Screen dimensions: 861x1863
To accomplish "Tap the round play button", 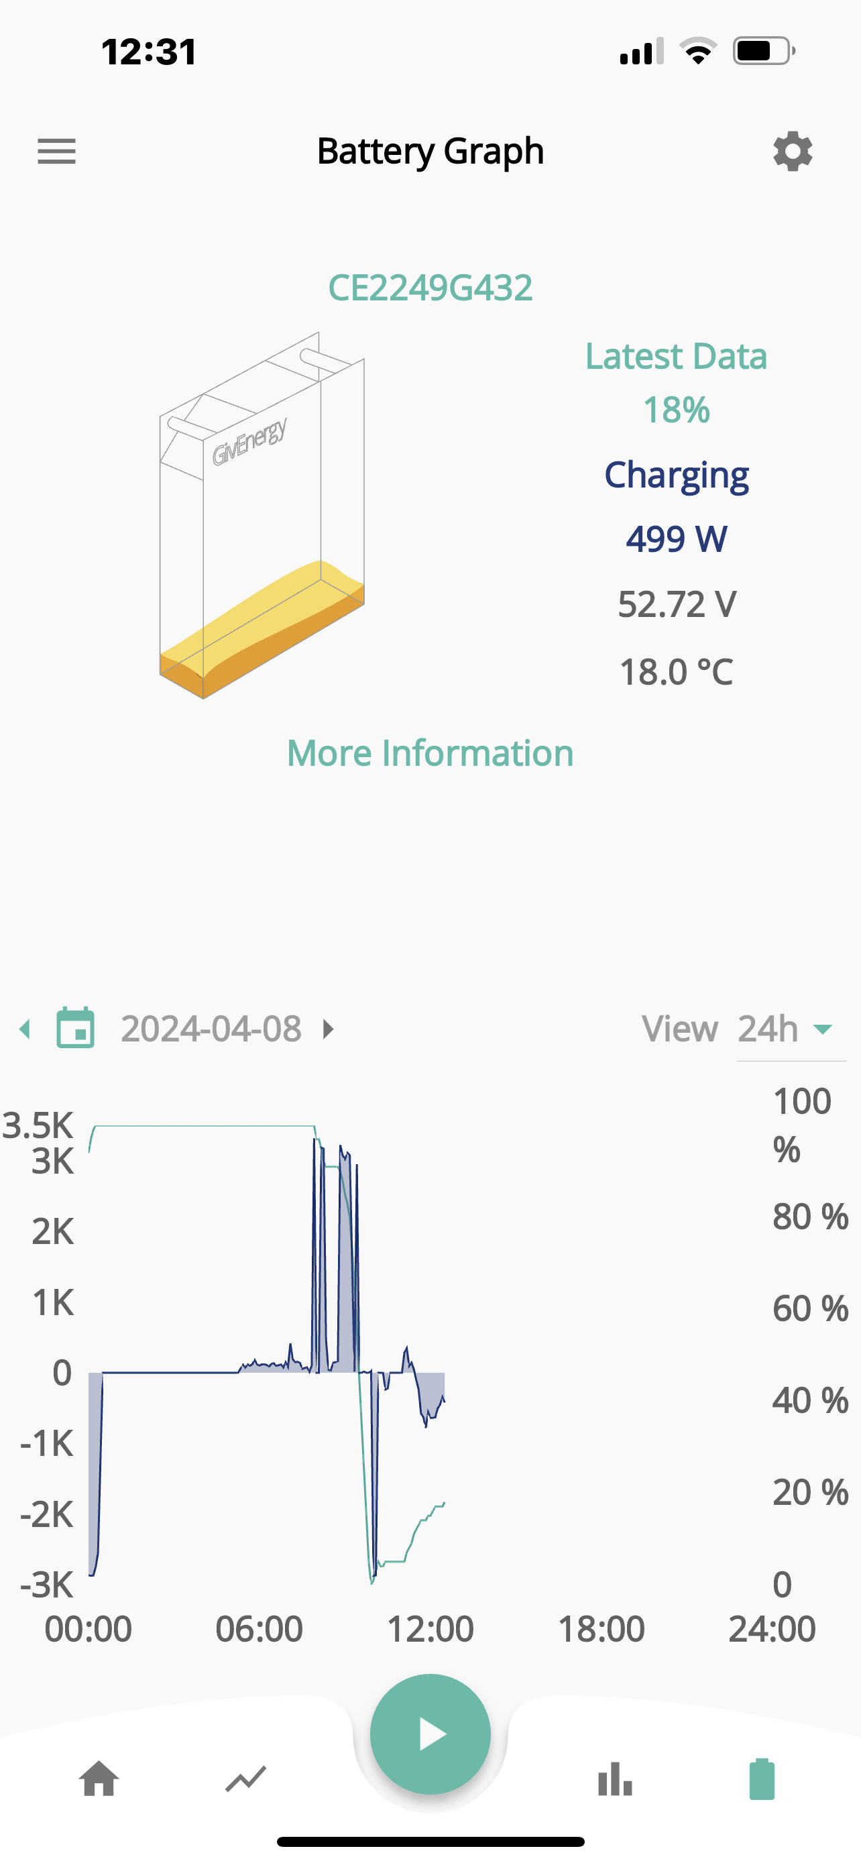I will [430, 1734].
